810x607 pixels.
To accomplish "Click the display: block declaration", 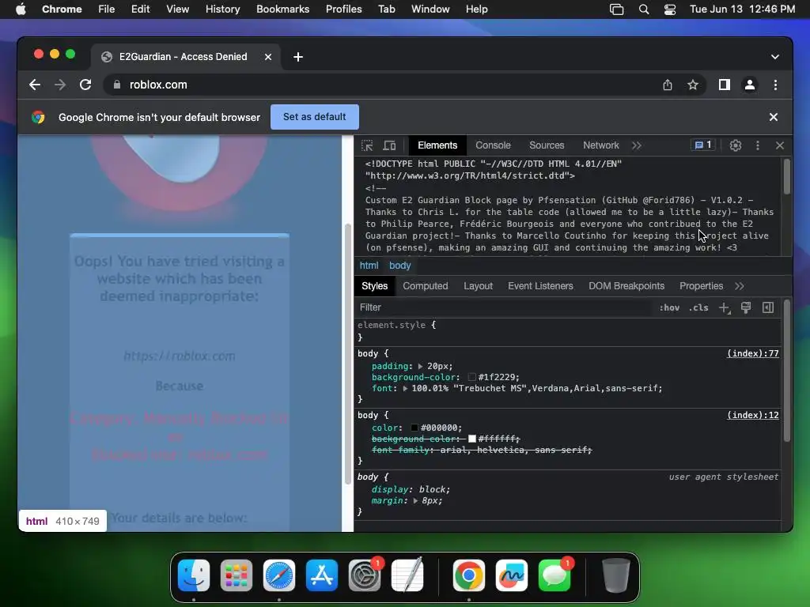I will tap(411, 489).
